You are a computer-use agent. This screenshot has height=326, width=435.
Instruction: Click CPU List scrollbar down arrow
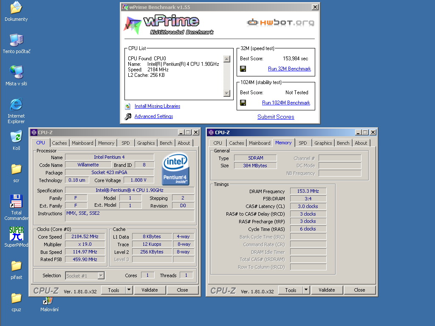227,93
